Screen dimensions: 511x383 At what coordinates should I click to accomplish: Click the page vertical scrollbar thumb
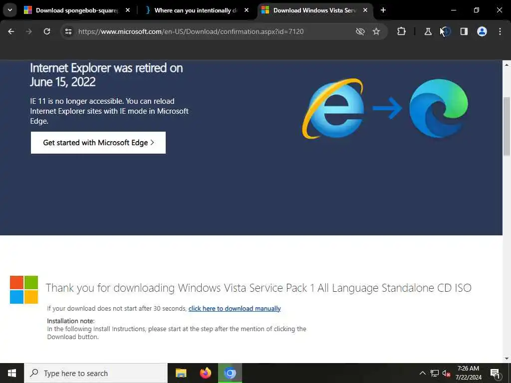(x=507, y=126)
